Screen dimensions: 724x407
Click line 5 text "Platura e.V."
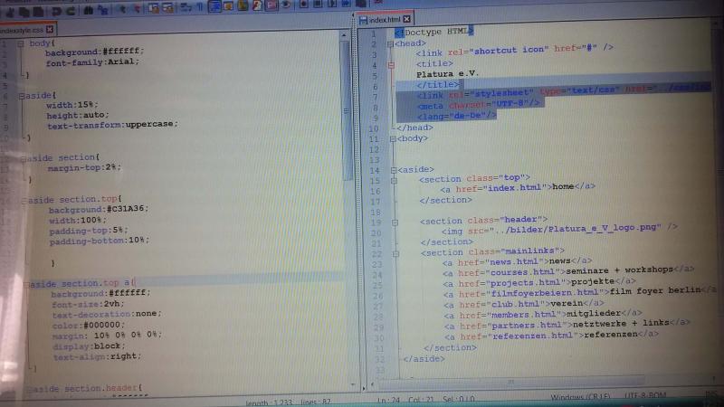pyautogui.click(x=445, y=73)
